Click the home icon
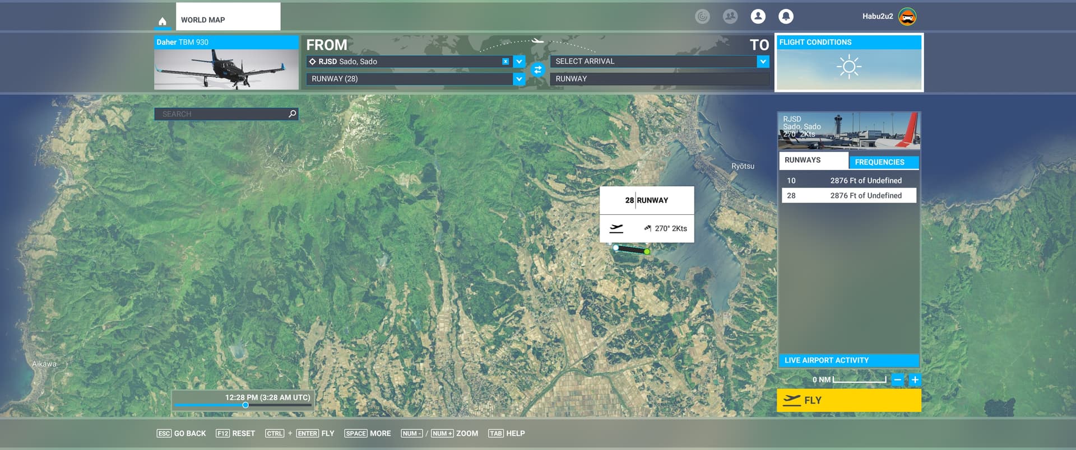 [x=162, y=21]
